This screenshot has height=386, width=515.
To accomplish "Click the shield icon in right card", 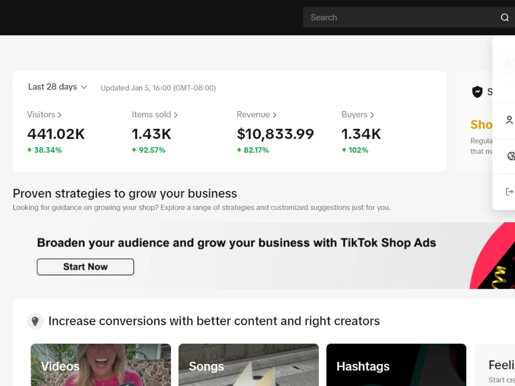I will click(477, 92).
